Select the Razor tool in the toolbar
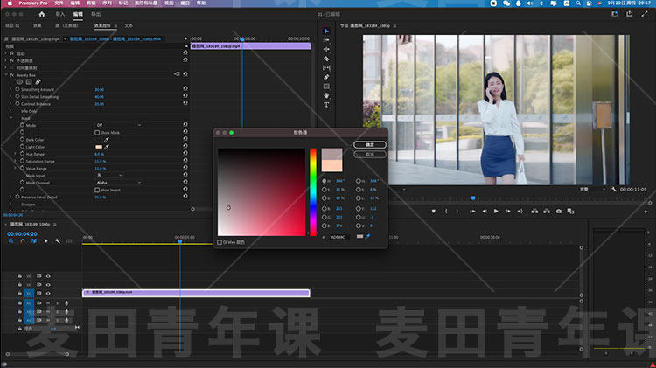Screen dimensions: 656x368 click(x=326, y=59)
